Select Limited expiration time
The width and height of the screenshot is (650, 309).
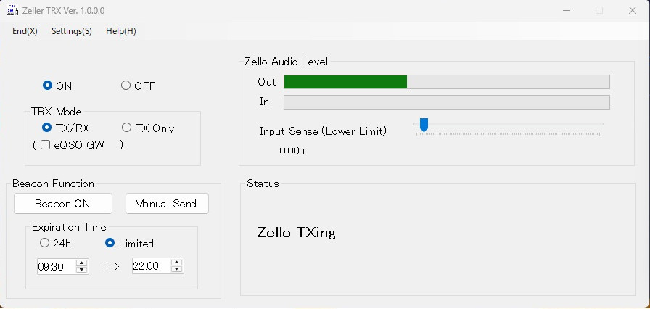tap(110, 244)
